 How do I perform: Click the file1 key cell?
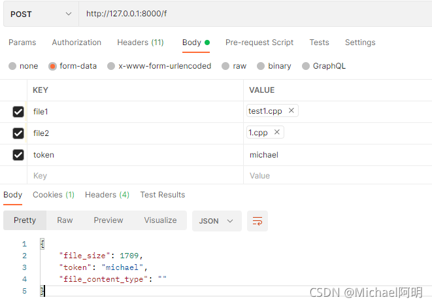click(135, 112)
